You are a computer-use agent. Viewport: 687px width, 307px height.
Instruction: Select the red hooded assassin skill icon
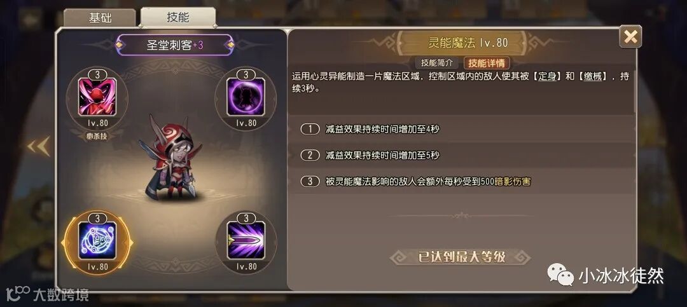97,97
